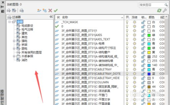Sort by name using the 名称 header arrow
The width and height of the screenshot is (170, 105).
(x=122, y=18)
